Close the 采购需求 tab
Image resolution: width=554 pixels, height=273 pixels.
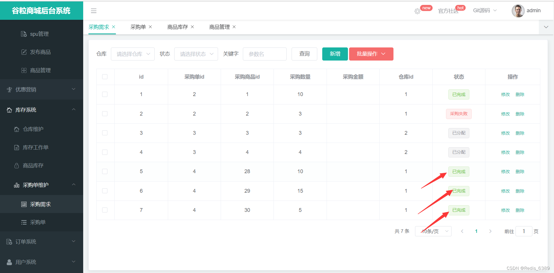tap(114, 27)
